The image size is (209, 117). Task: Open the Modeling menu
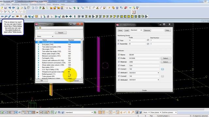click(15, 4)
